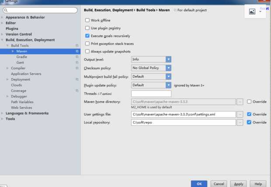Click the Local repository path field
This screenshot has width=271, height=187.
pos(184,122)
